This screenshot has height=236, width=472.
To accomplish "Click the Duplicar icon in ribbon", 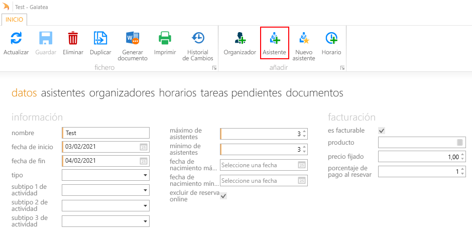I will (x=100, y=38).
